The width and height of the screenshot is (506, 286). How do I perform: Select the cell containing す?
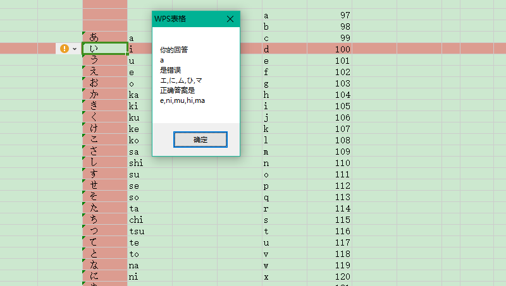click(105, 174)
